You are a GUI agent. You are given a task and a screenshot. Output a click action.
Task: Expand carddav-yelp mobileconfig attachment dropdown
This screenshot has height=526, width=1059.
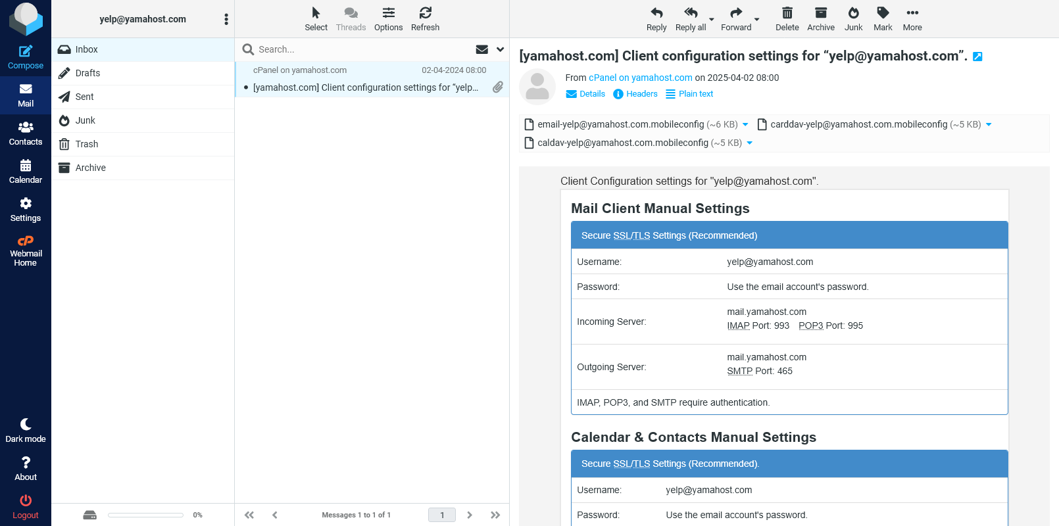pos(989,124)
